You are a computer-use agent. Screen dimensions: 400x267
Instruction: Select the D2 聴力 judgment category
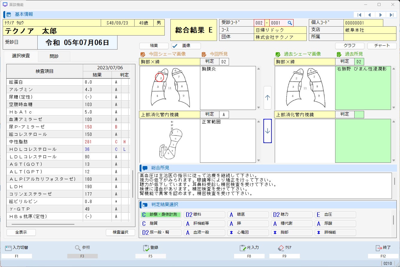[x=292, y=215]
